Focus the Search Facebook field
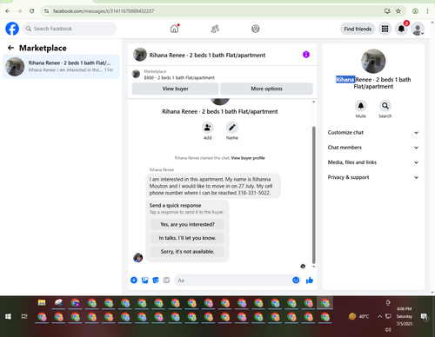This screenshot has width=435, height=337. tap(70, 29)
